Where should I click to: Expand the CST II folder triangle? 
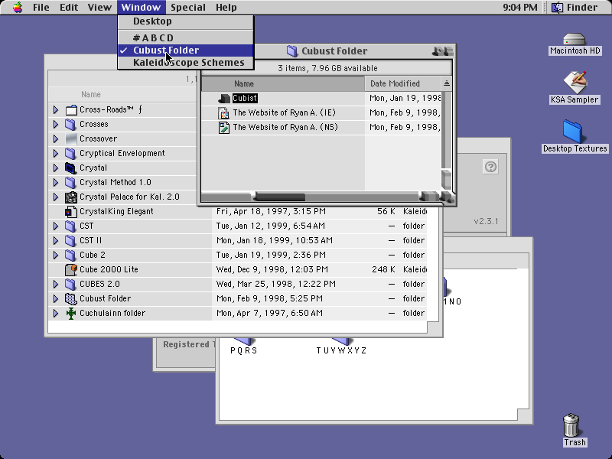tap(56, 240)
